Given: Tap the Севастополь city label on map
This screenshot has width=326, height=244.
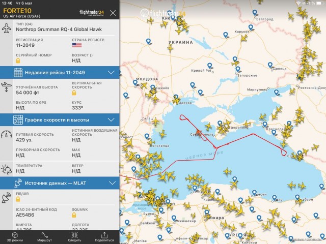Looking at the screenshot, I should pos(201,135).
